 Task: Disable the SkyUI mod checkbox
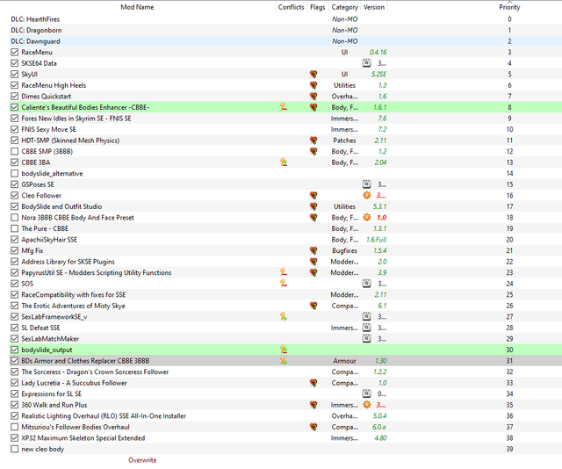coord(14,75)
